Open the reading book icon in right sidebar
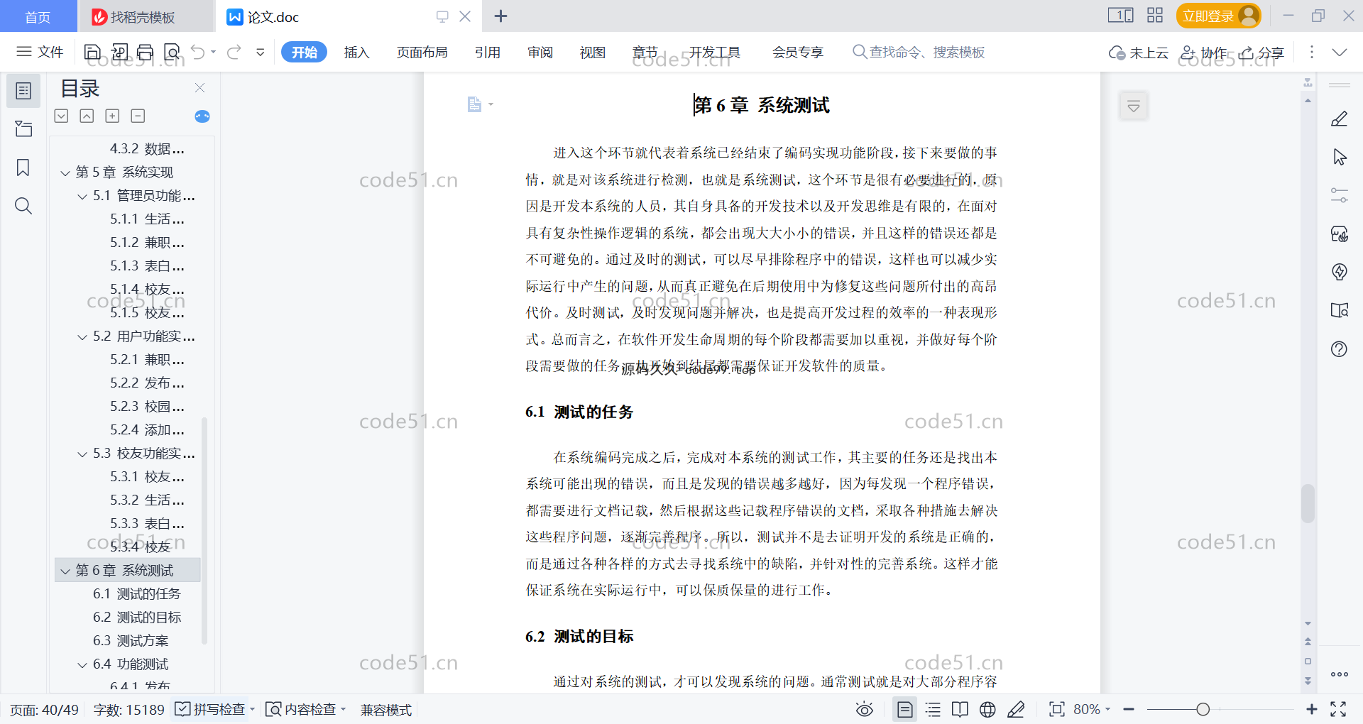Viewport: 1363px width, 724px height. [1340, 310]
